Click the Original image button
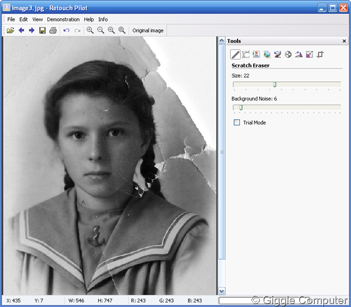The width and height of the screenshot is (351, 307). click(x=148, y=30)
